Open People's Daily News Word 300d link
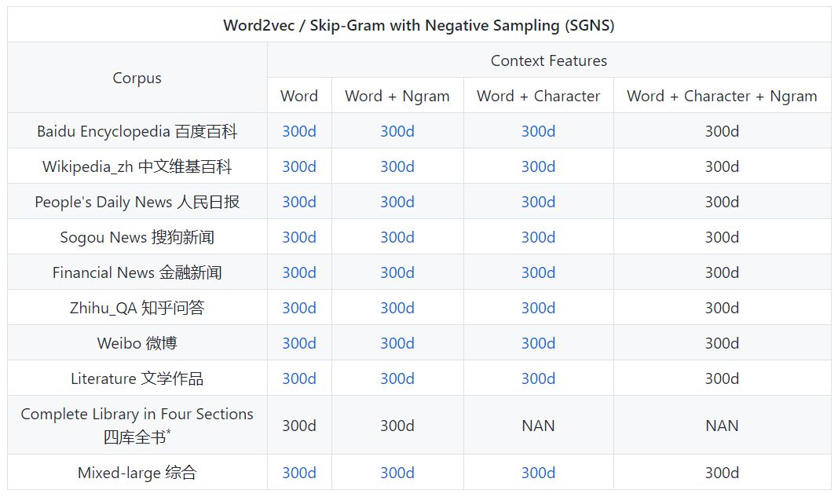The height and width of the screenshot is (497, 838). pyautogui.click(x=299, y=202)
